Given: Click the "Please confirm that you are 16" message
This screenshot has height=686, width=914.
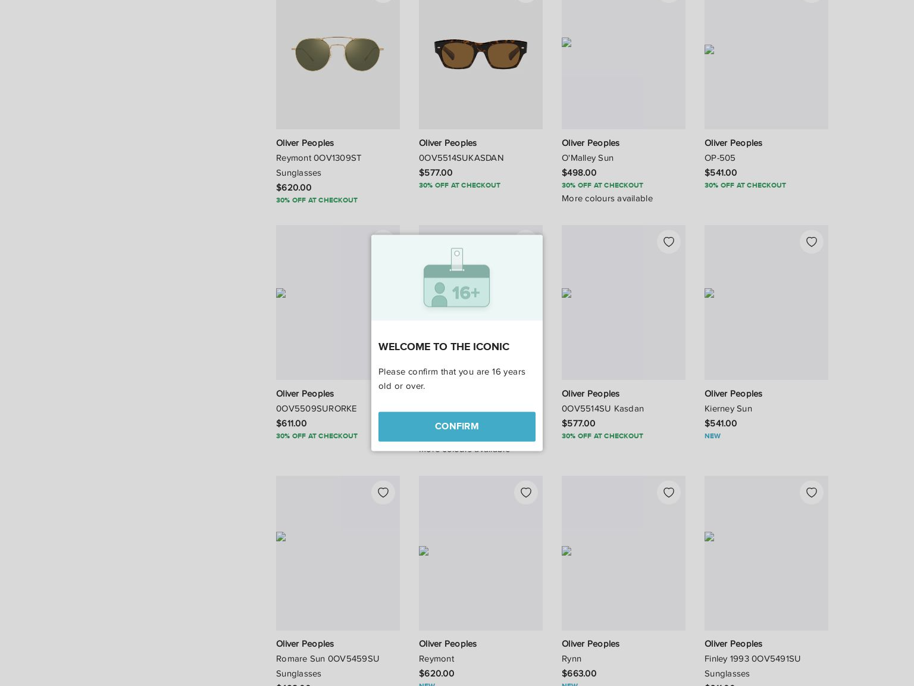Looking at the screenshot, I should (452, 379).
